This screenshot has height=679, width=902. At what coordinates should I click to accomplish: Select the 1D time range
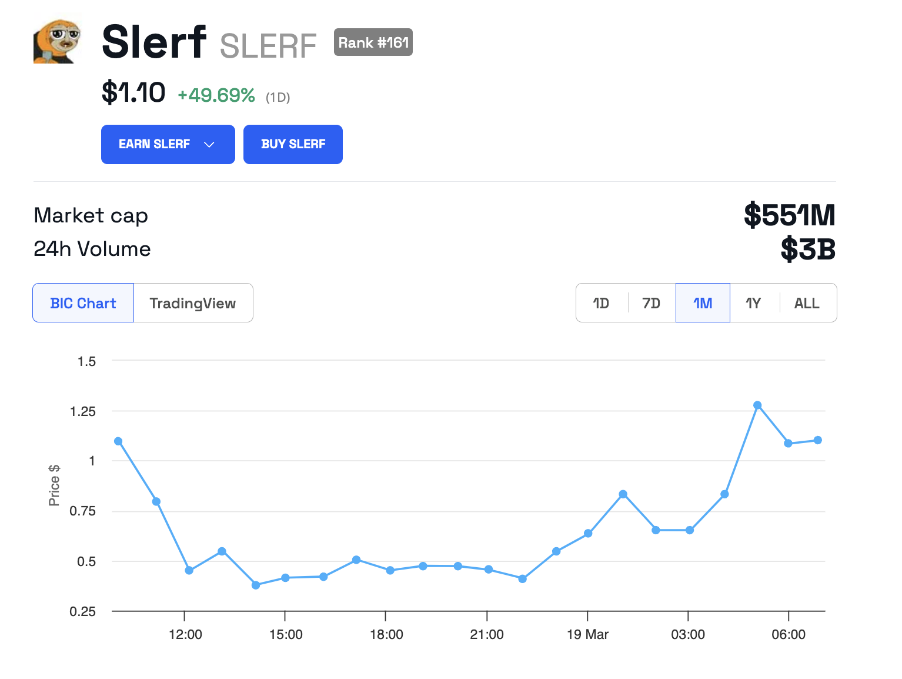[x=601, y=303]
